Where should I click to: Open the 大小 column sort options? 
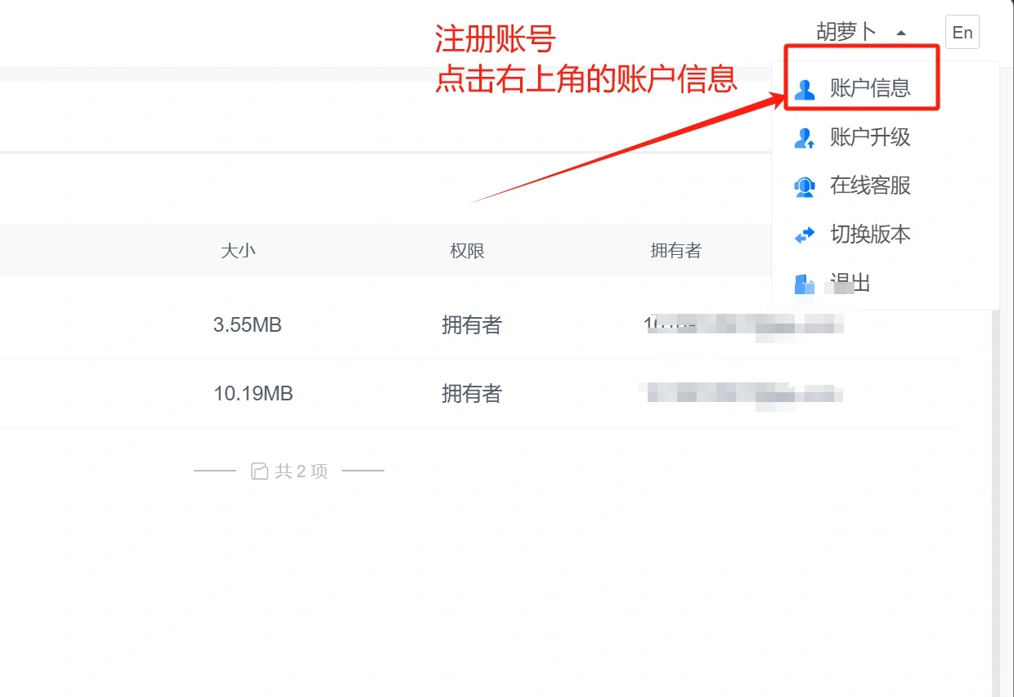tap(238, 251)
